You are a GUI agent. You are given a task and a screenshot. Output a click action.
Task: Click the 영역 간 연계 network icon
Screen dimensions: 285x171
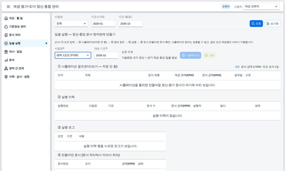point(6,68)
